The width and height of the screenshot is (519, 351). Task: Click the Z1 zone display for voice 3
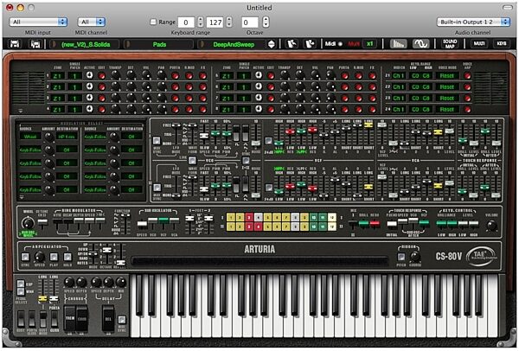[57, 99]
